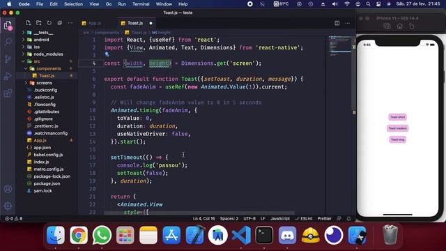Screen dimensions: 446x251
Task: Open metro.config.js in explorer
Action: pos(48,169)
